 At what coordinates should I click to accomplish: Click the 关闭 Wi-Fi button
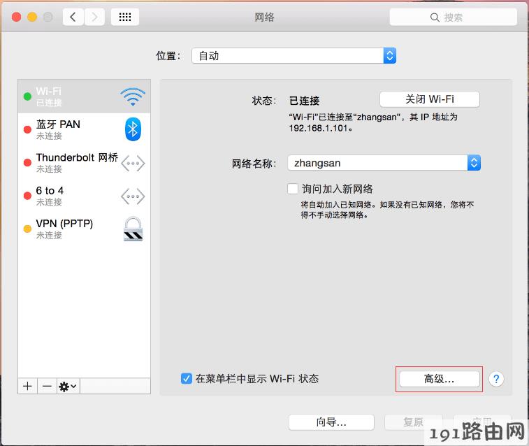430,99
